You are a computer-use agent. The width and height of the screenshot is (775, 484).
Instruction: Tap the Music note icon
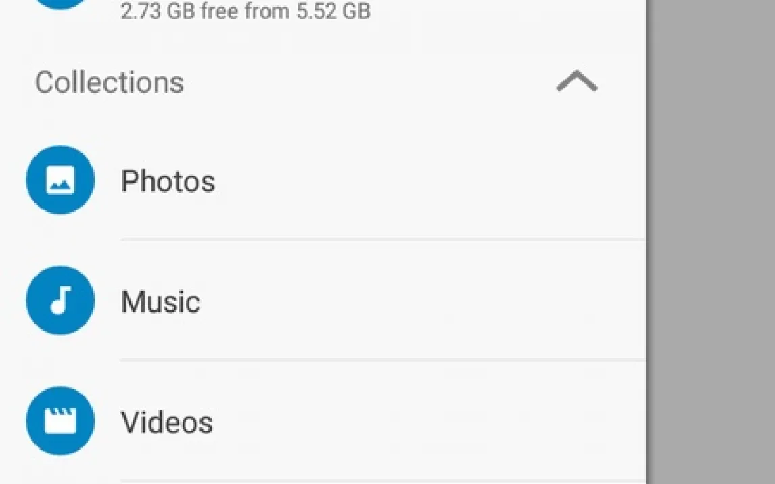[x=60, y=300]
